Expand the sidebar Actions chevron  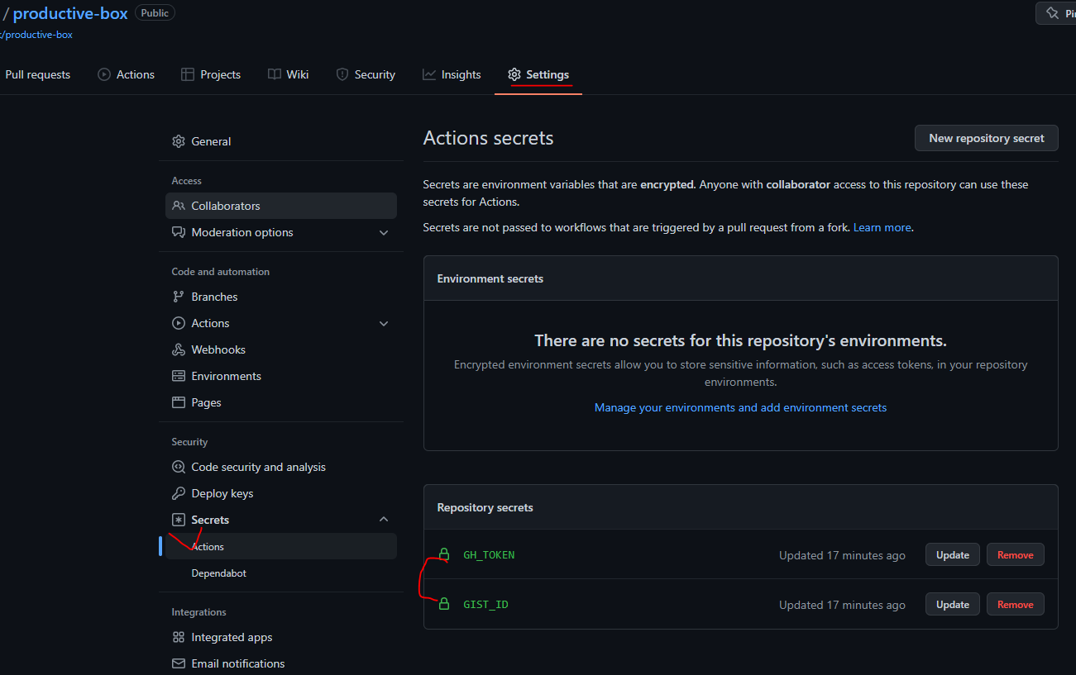(384, 324)
